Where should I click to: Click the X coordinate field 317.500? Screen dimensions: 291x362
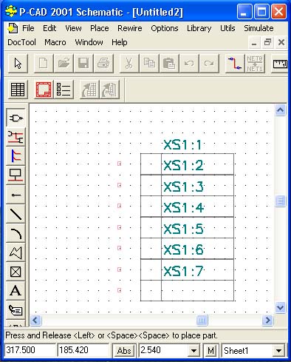tap(30, 350)
